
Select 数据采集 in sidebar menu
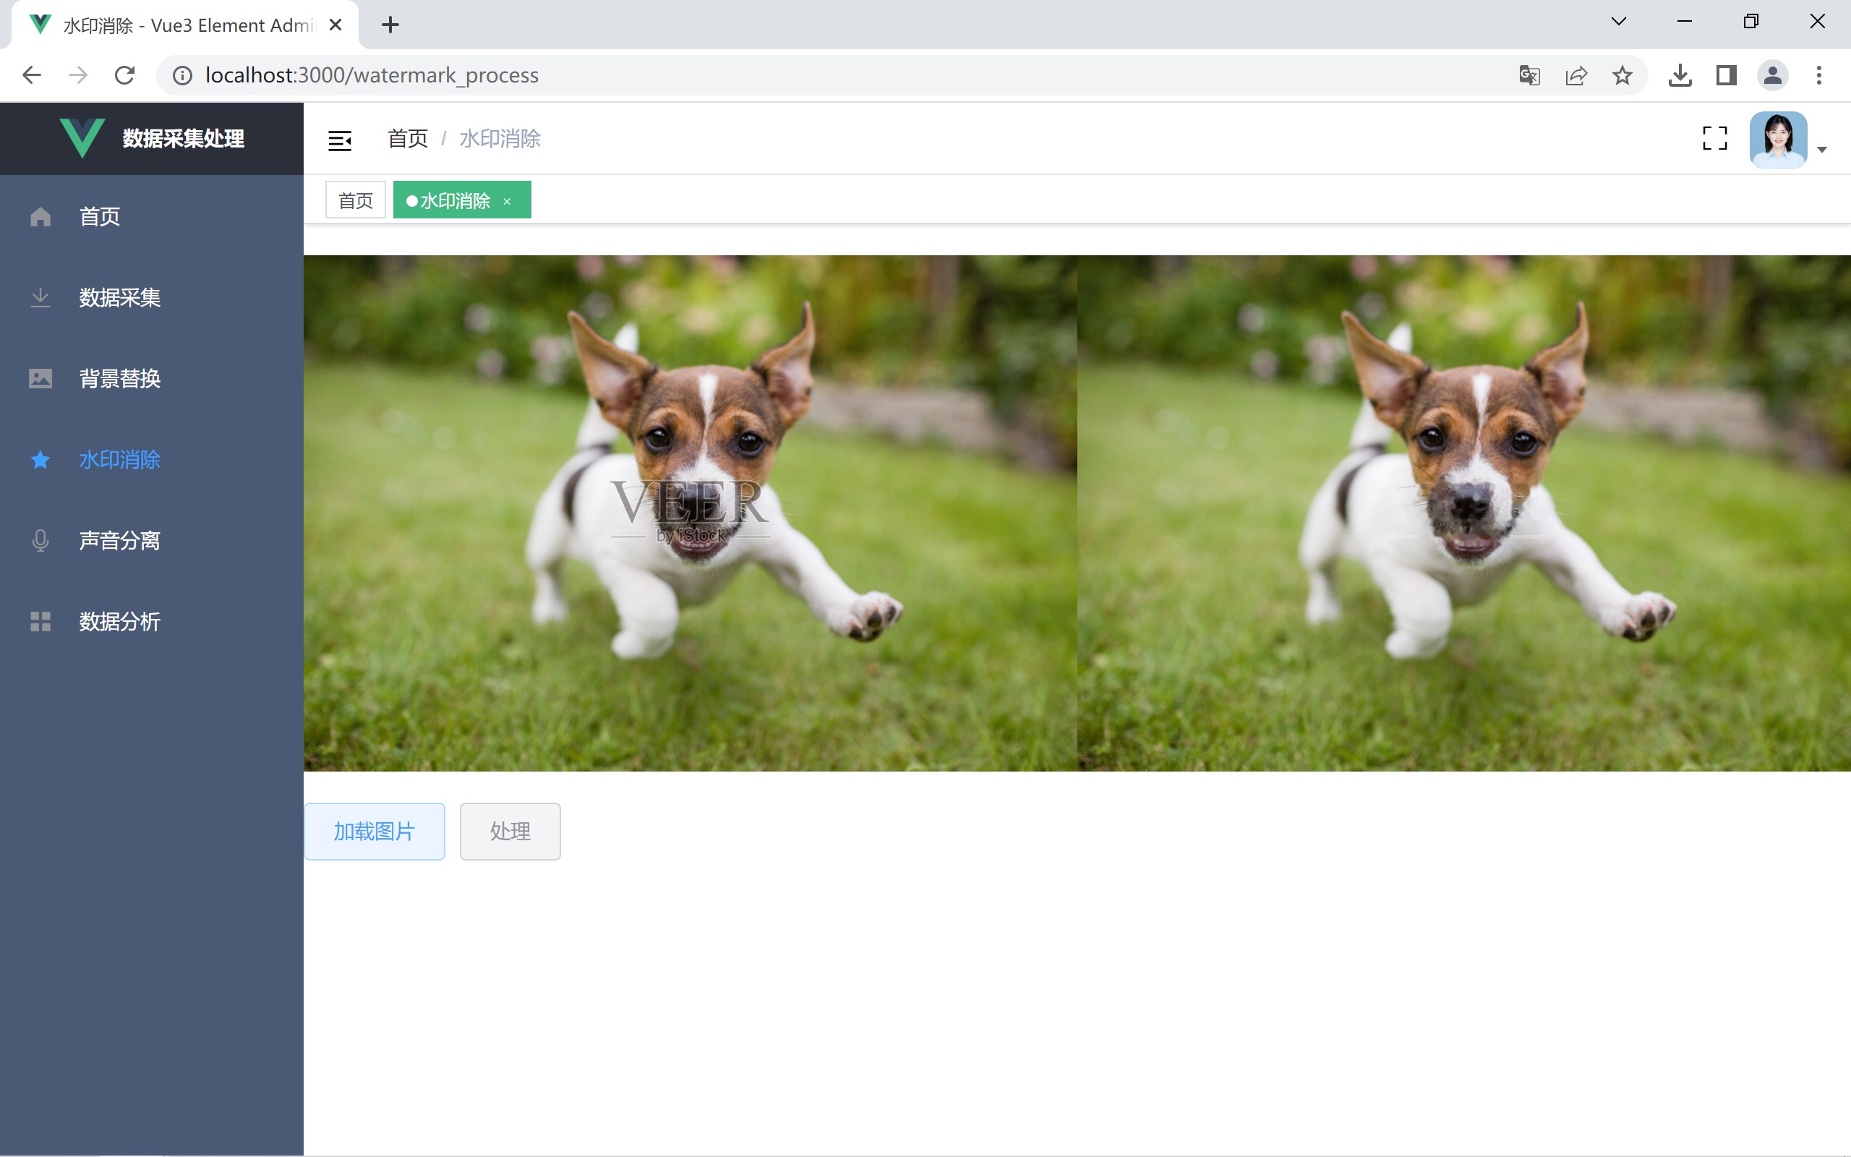tap(151, 298)
